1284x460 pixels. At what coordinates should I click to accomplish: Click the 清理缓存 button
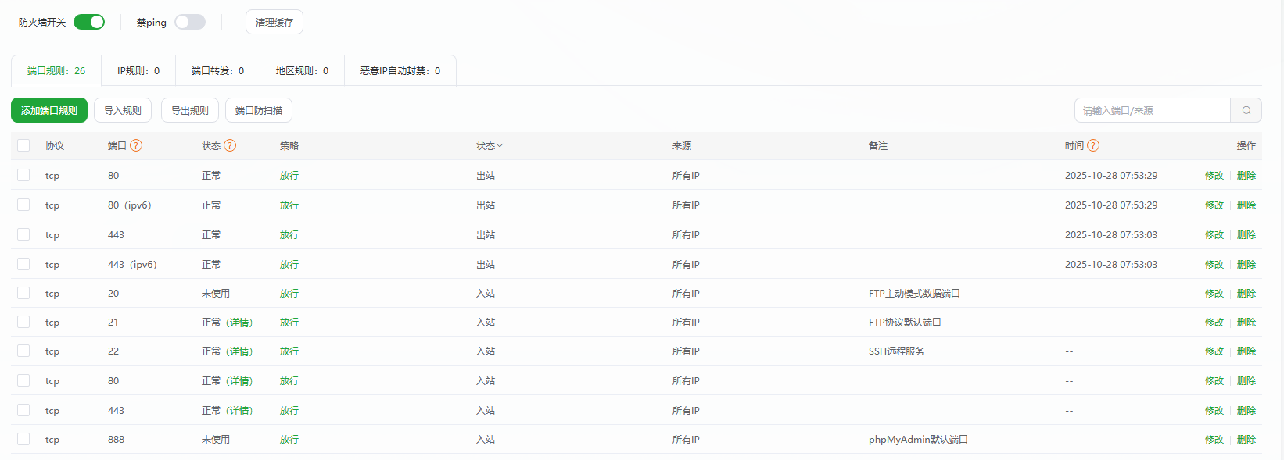[274, 22]
